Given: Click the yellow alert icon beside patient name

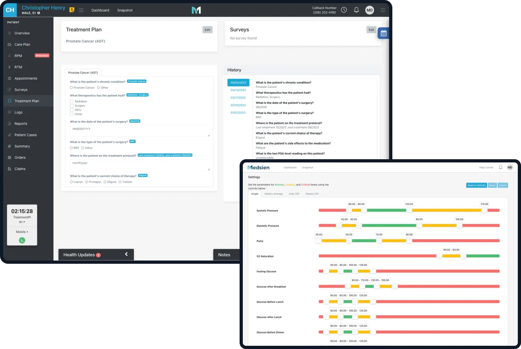Looking at the screenshot, I should click(72, 10).
